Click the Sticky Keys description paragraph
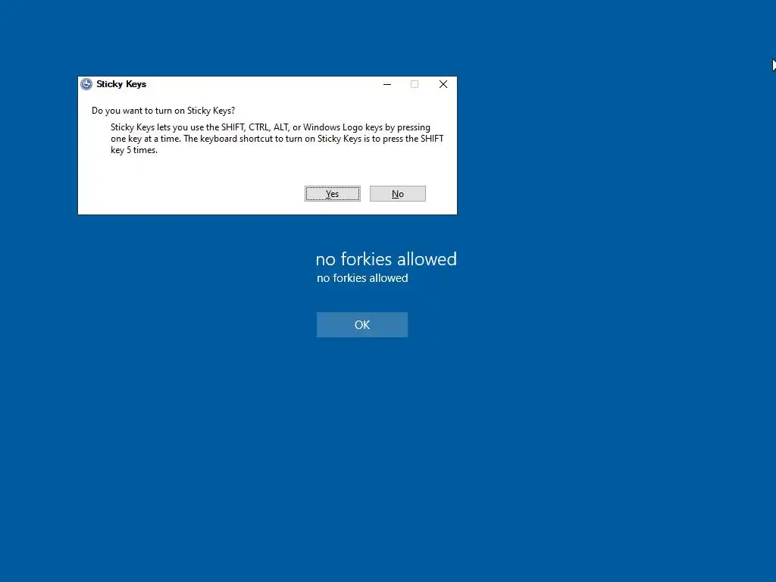The image size is (776, 582). [277, 139]
